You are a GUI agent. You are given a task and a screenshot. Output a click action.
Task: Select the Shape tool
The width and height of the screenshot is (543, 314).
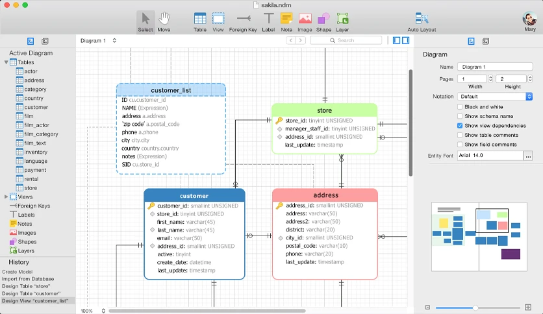[x=324, y=22]
